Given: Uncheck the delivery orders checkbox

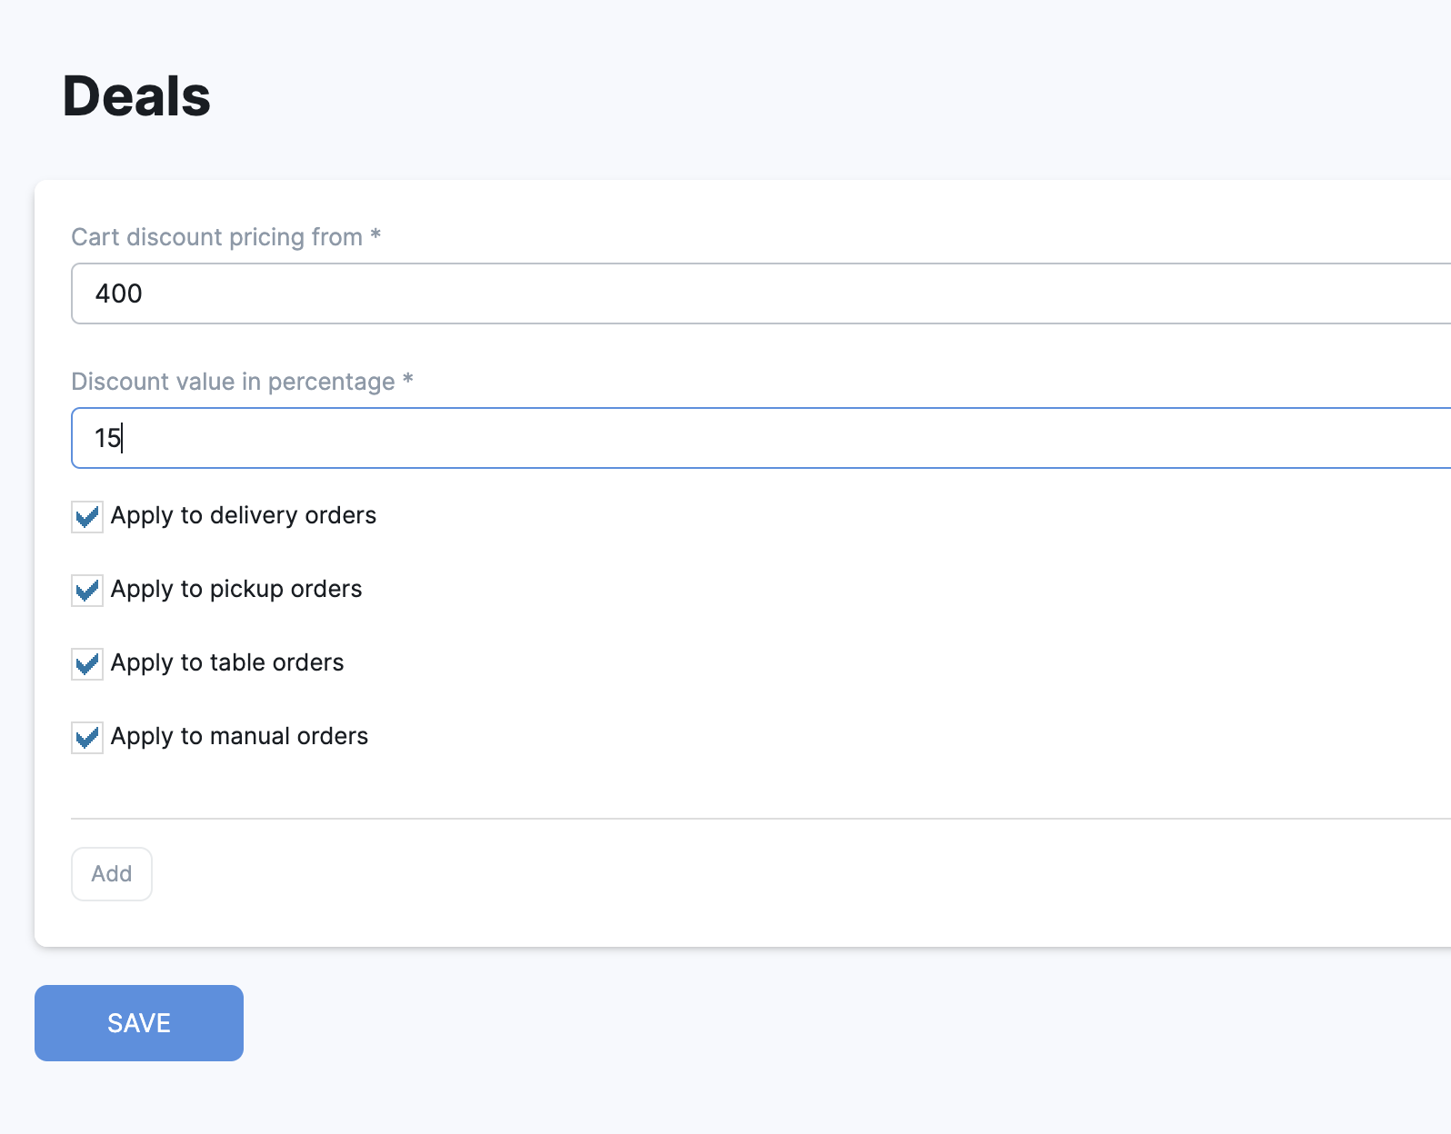Looking at the screenshot, I should (87, 517).
